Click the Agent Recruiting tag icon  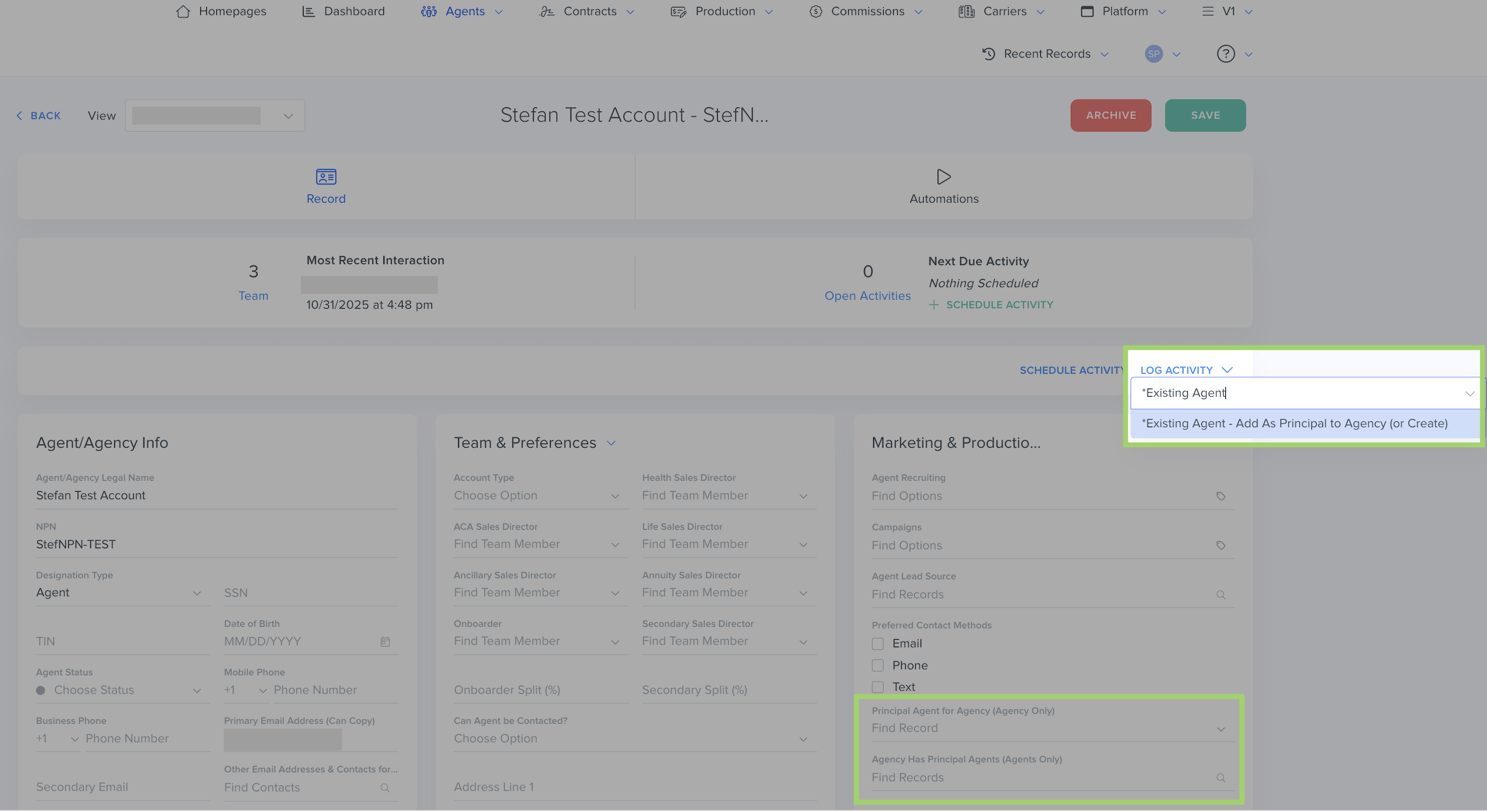tap(1220, 496)
